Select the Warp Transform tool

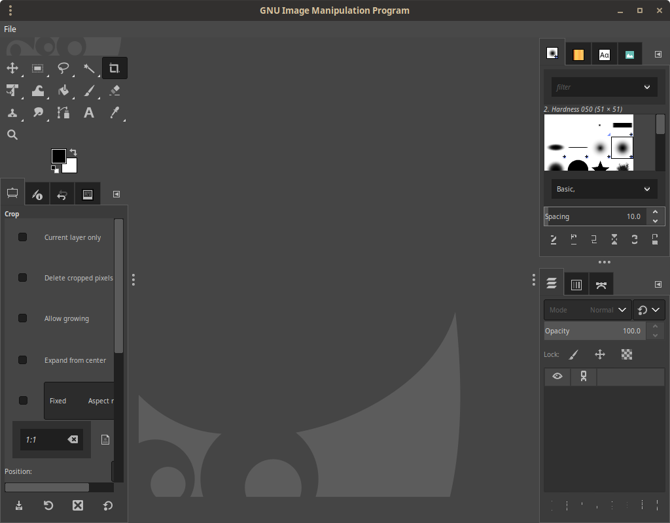coord(37,90)
